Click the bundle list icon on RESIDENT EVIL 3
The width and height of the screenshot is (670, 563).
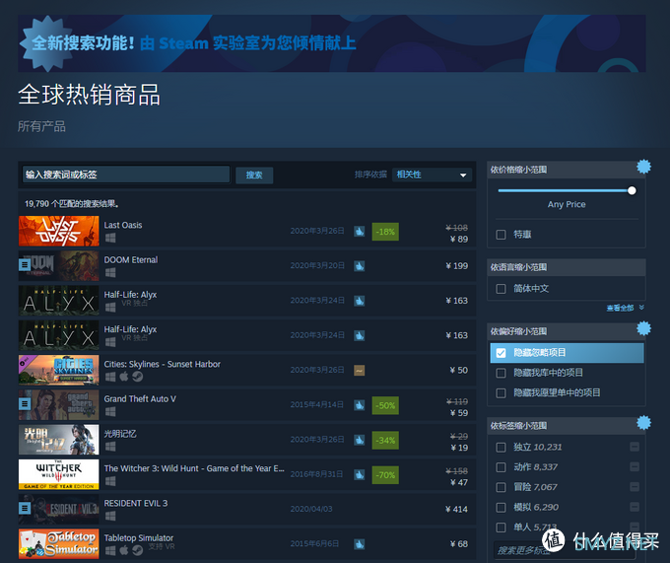(25, 509)
